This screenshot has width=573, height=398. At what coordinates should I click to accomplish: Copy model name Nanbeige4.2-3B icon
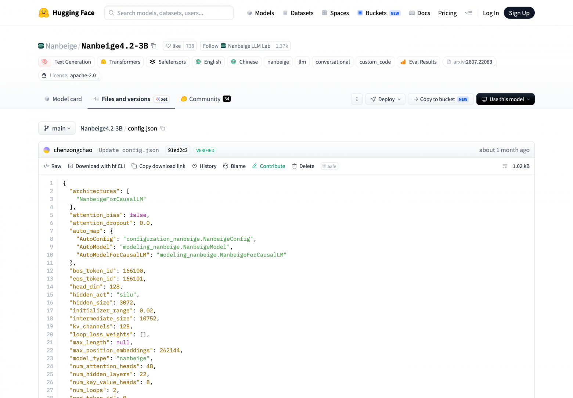click(154, 46)
